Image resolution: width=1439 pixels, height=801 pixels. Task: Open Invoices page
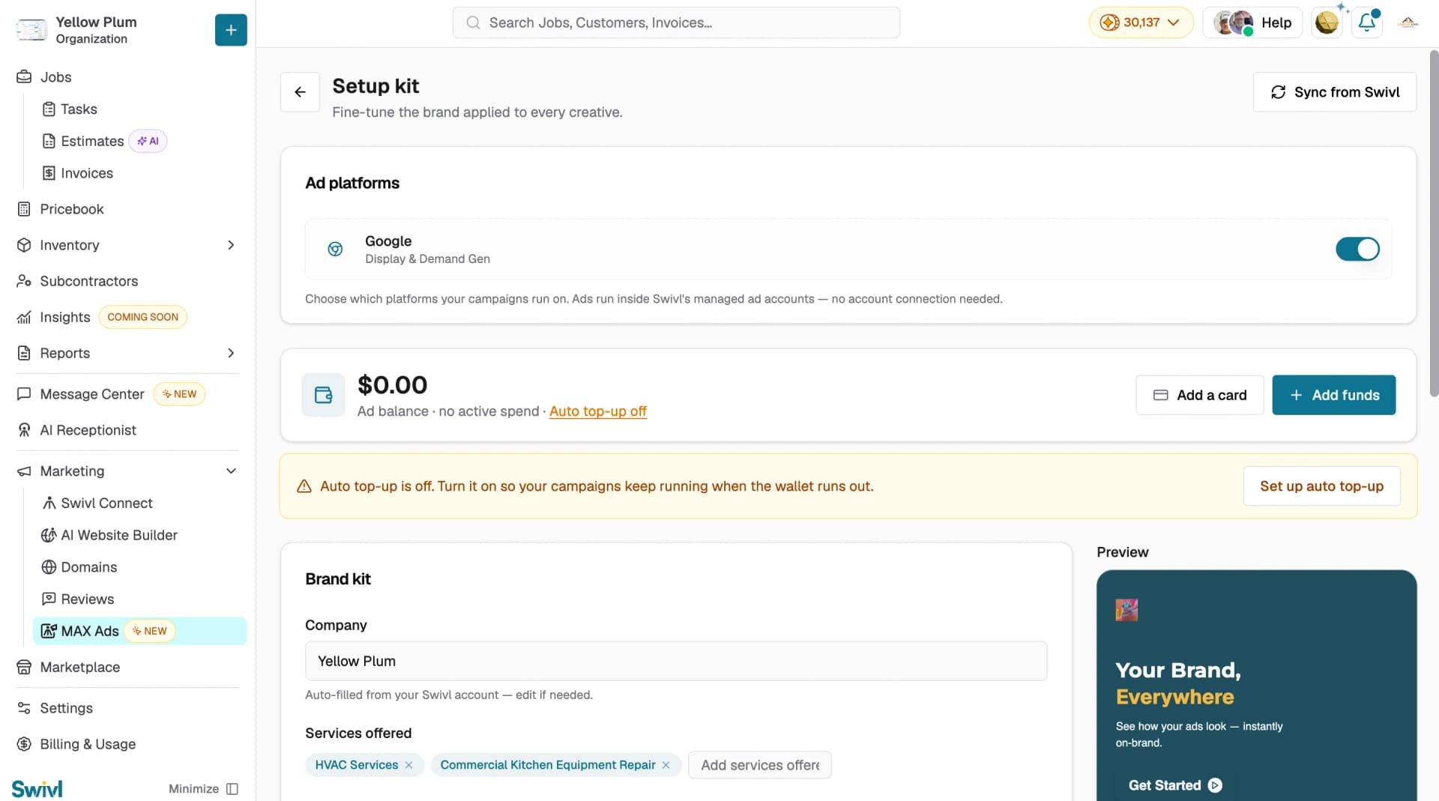click(x=87, y=174)
